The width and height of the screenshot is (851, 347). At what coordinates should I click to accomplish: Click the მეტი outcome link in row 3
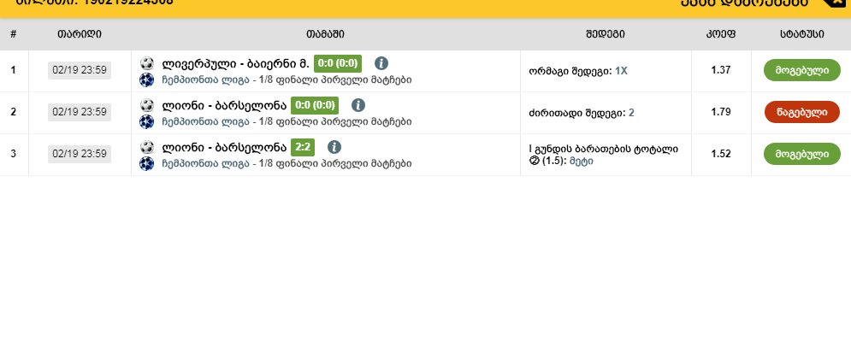pyautogui.click(x=581, y=161)
